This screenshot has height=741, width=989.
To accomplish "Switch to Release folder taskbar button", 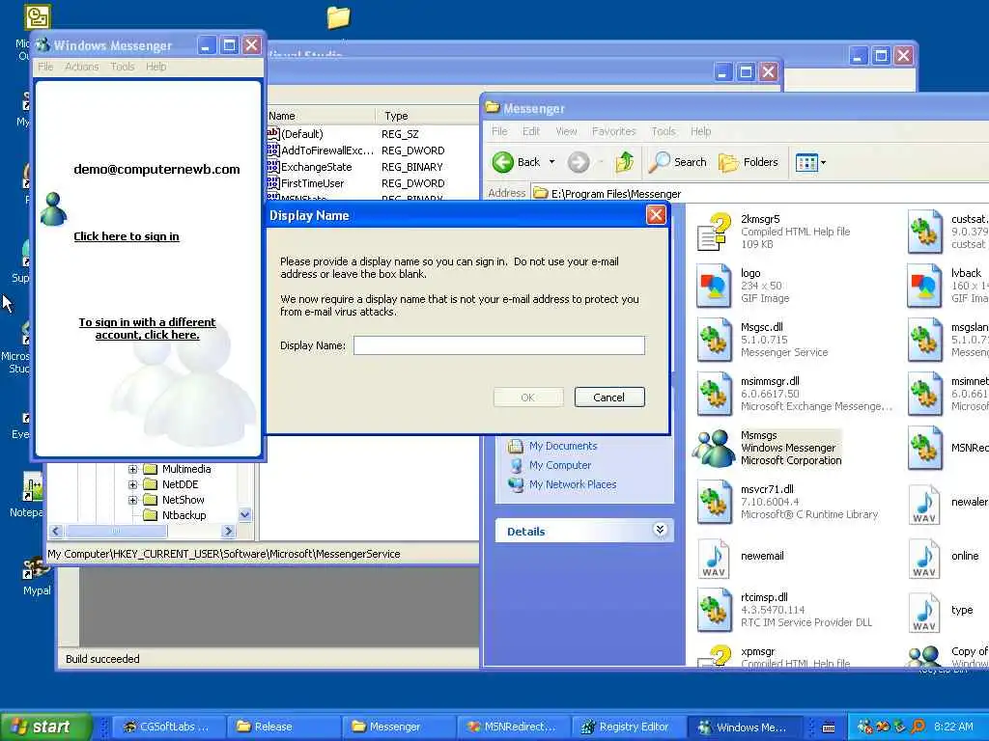I will click(x=283, y=727).
